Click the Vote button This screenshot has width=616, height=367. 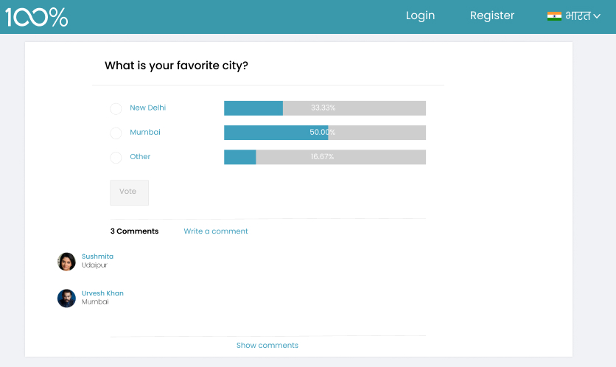pos(129,192)
